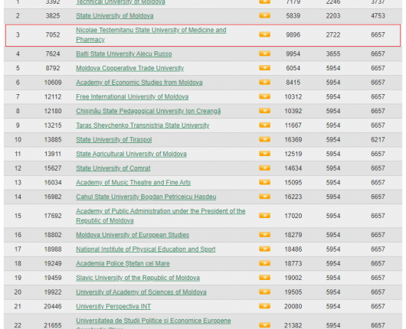This screenshot has height=329, width=406.
Task: Click details arrow icon for Academy of Music Theatre
Action: coord(264,182)
